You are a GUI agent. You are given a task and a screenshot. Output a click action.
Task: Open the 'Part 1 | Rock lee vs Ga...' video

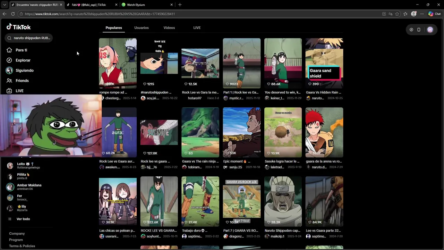(x=242, y=63)
